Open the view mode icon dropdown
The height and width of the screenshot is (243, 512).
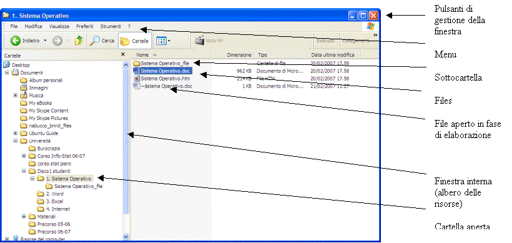coord(164,41)
